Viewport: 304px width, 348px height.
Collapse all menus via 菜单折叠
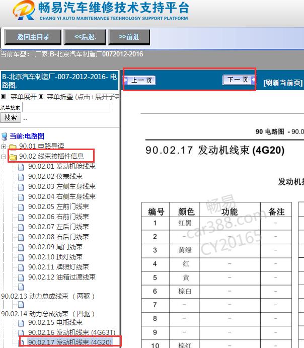pyautogui.click(x=60, y=97)
